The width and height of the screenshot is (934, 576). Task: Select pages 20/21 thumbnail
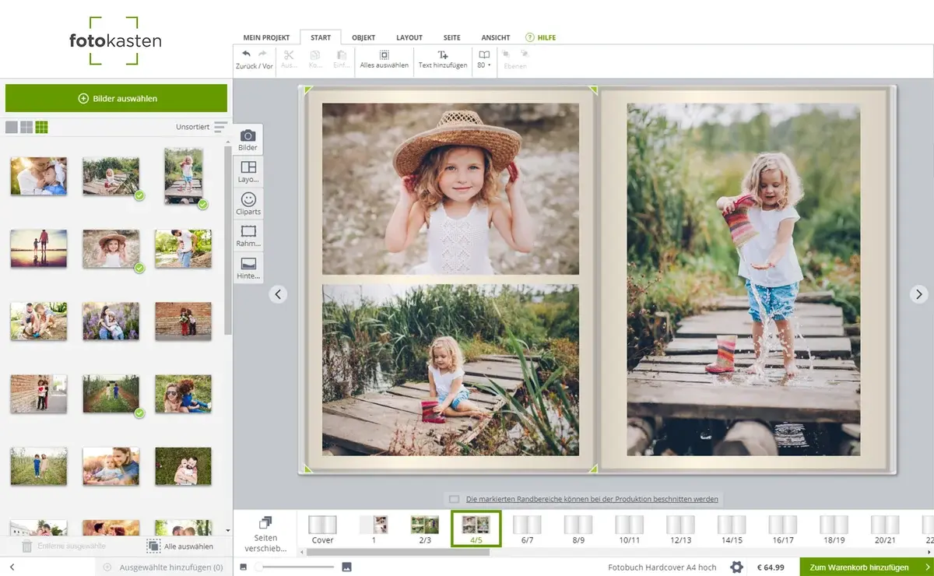[x=885, y=529]
